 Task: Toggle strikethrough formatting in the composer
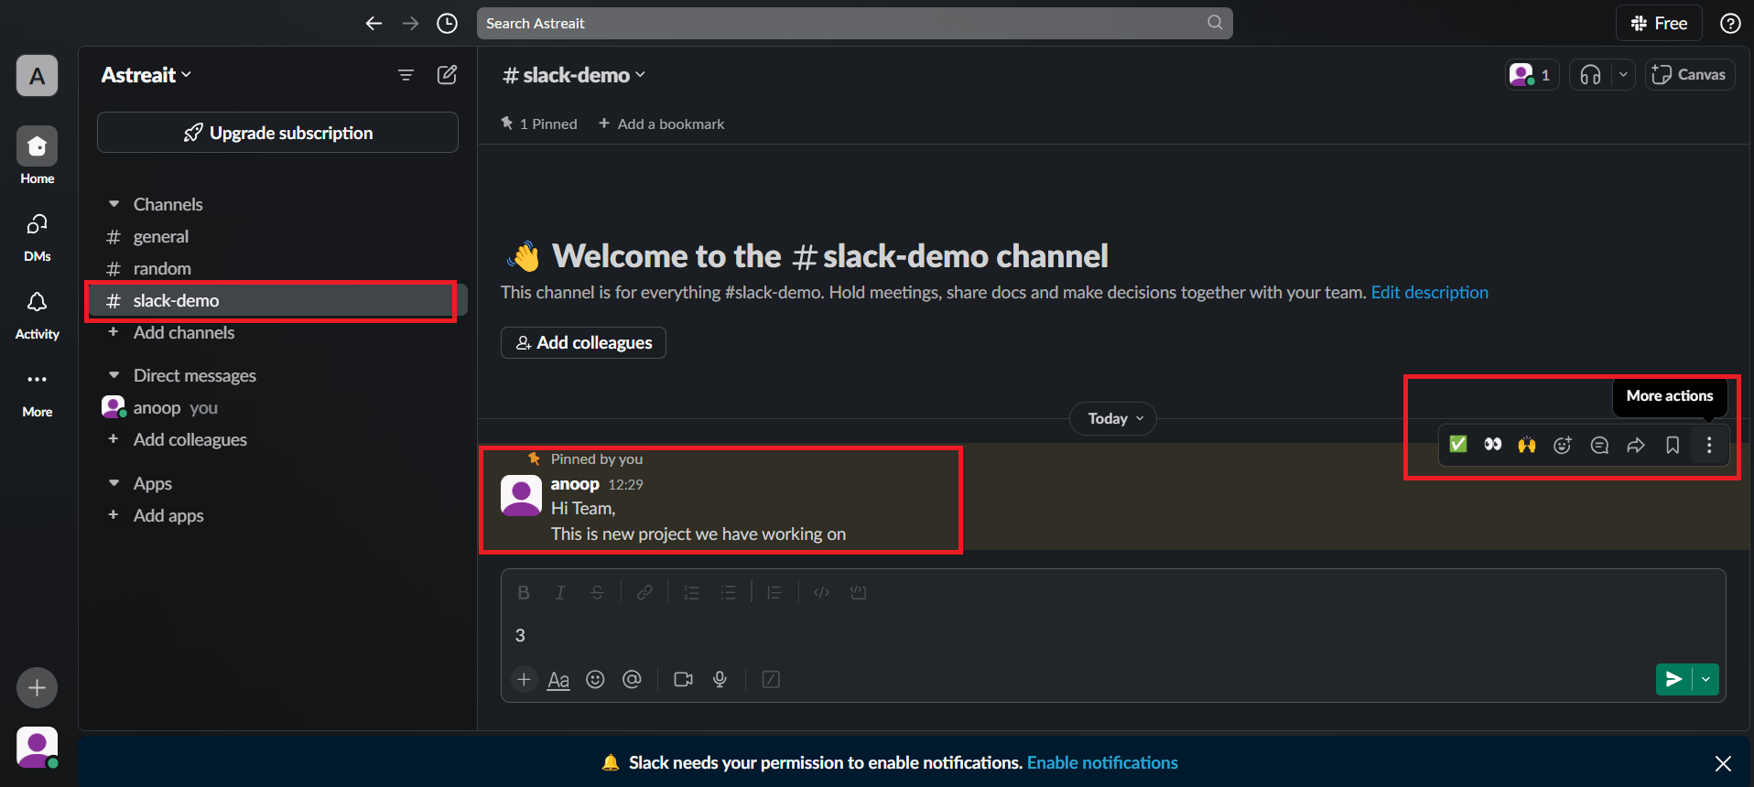pos(597,592)
